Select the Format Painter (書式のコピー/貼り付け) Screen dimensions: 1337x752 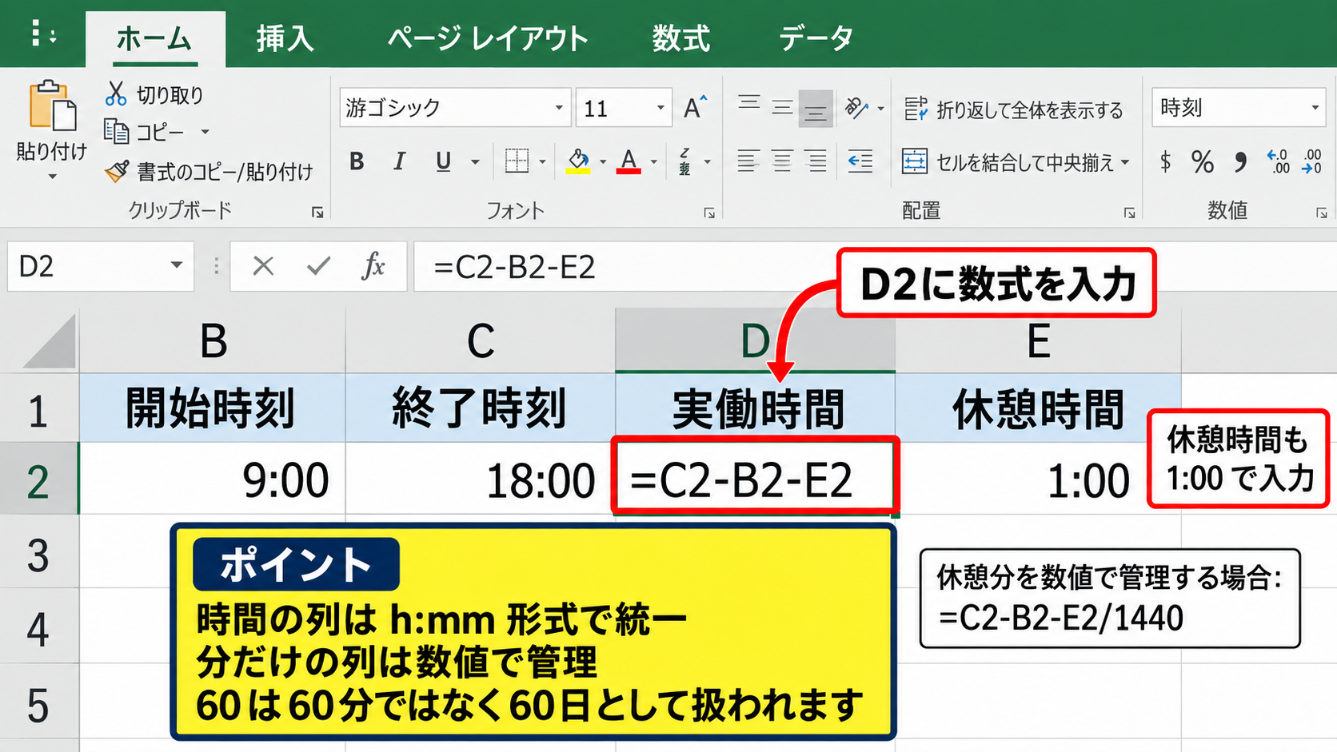click(x=210, y=171)
